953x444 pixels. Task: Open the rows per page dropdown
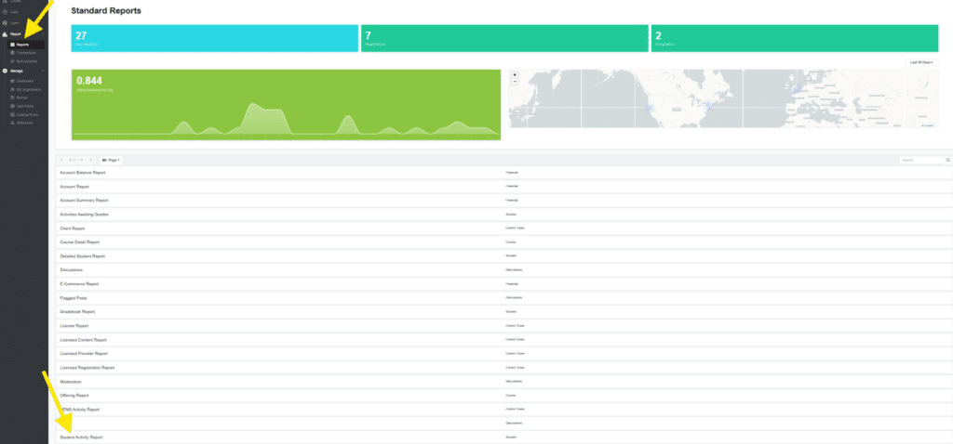[111, 160]
